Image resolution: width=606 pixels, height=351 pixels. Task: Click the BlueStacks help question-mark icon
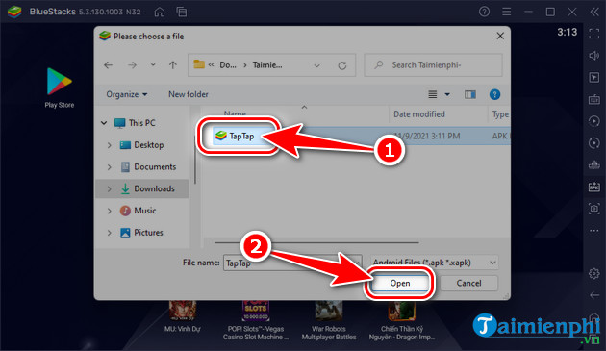pos(484,12)
